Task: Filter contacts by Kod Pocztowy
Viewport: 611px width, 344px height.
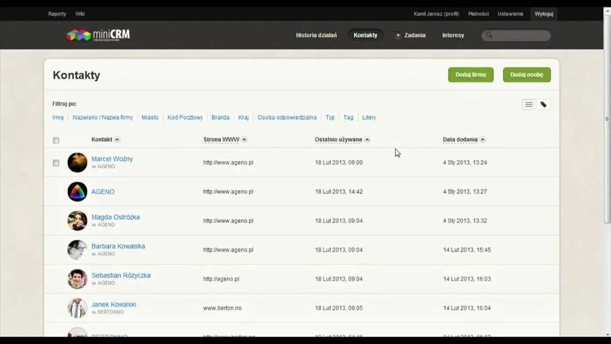Action: tap(185, 118)
